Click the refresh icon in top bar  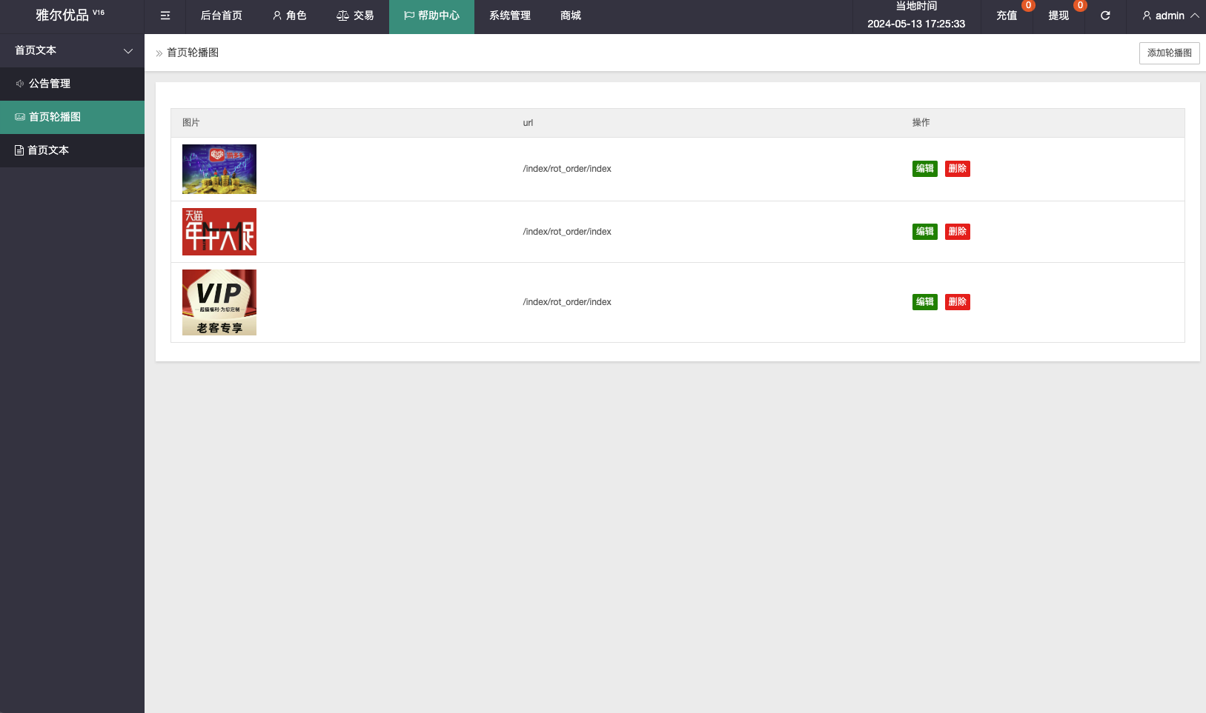[x=1105, y=16]
